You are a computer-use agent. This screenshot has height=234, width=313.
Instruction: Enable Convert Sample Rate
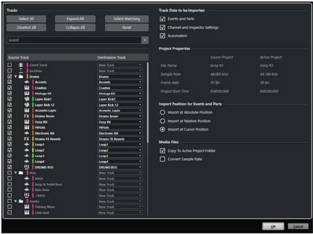click(163, 159)
